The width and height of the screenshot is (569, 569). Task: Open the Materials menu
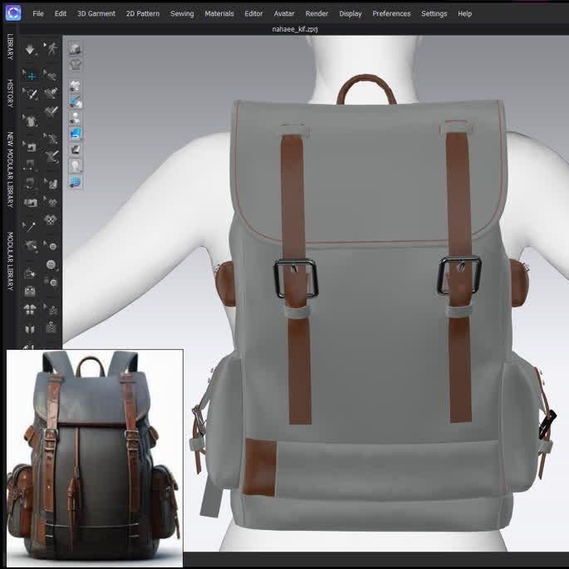[x=219, y=13]
